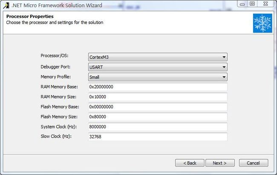Open the Memory Profile dropdown showing Small
The image size is (277, 175).
(158, 77)
